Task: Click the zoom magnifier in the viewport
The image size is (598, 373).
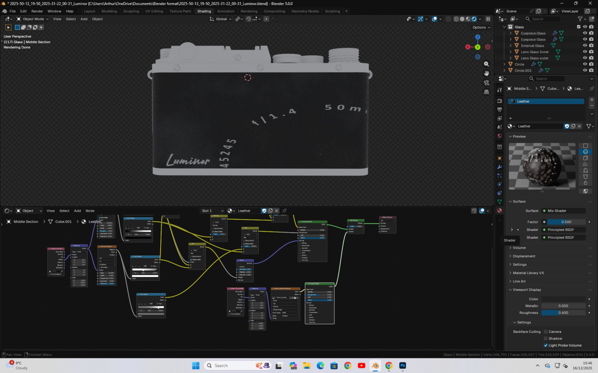Action: (x=486, y=64)
